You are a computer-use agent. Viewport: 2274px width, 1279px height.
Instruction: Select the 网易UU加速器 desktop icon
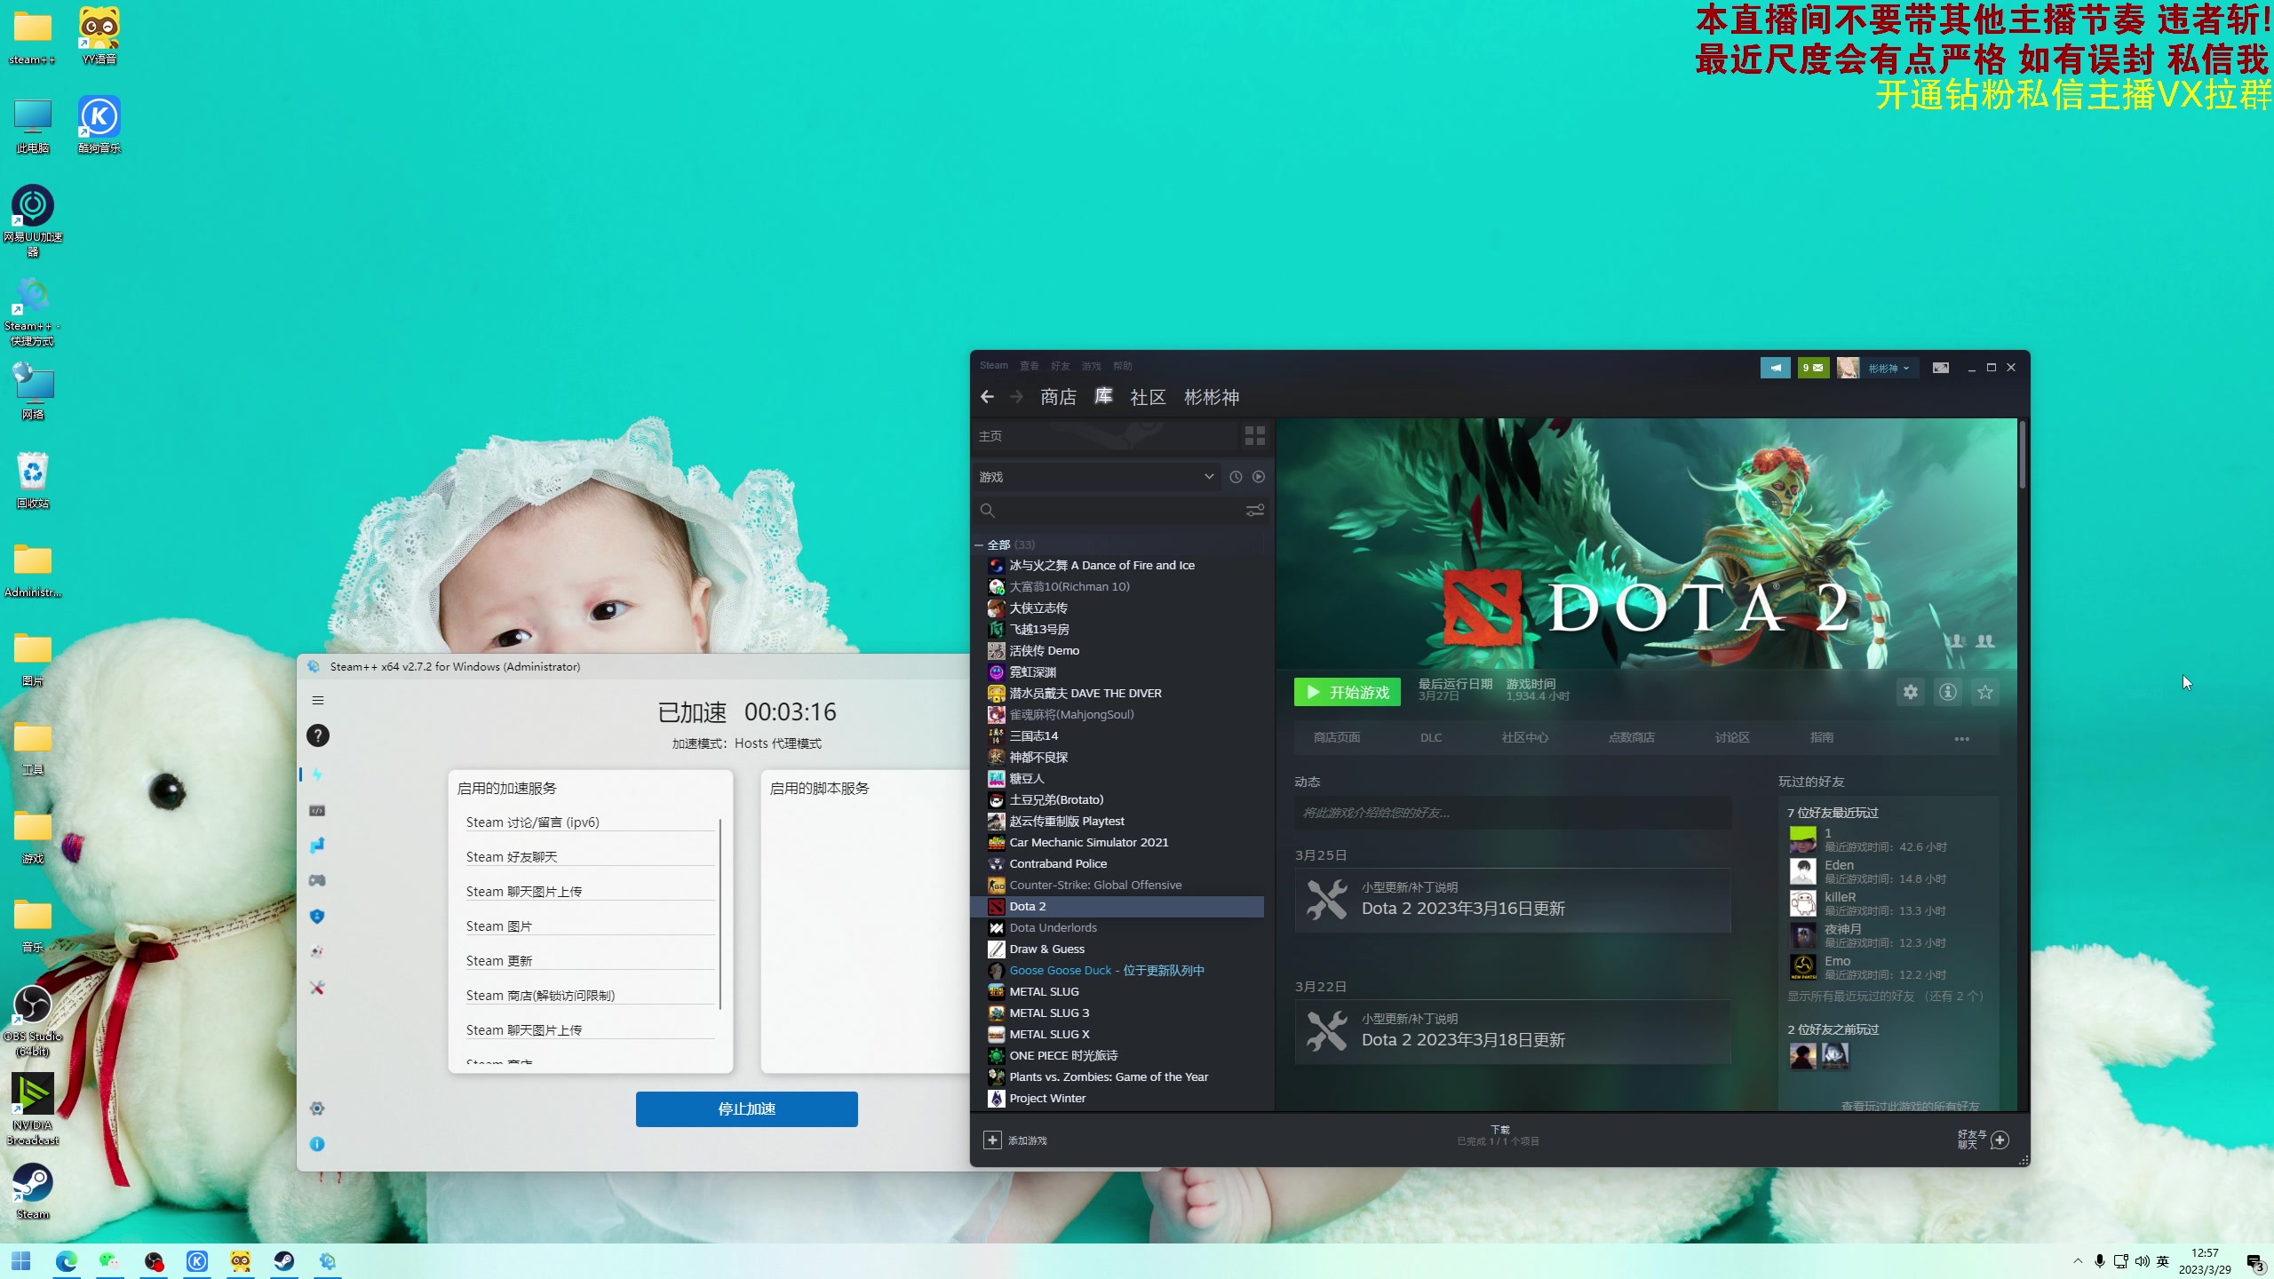[x=33, y=220]
